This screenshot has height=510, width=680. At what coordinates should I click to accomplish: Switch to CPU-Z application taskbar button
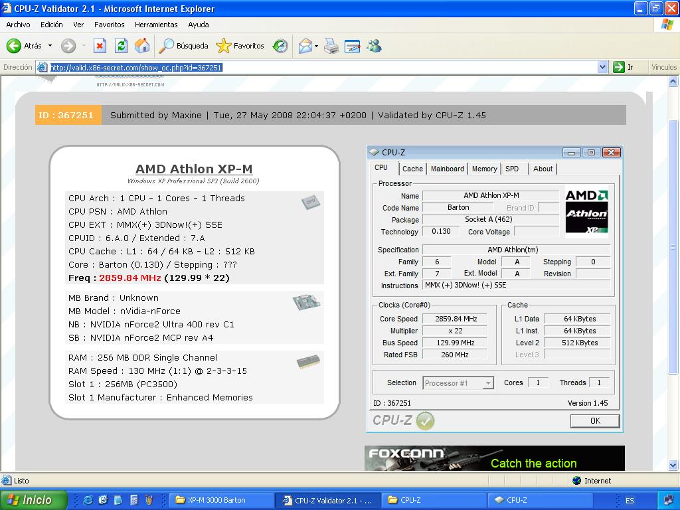(541, 500)
